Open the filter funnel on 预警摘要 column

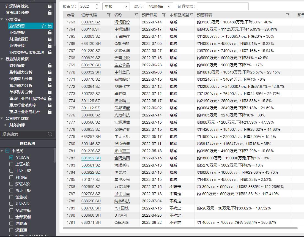[x=287, y=15]
